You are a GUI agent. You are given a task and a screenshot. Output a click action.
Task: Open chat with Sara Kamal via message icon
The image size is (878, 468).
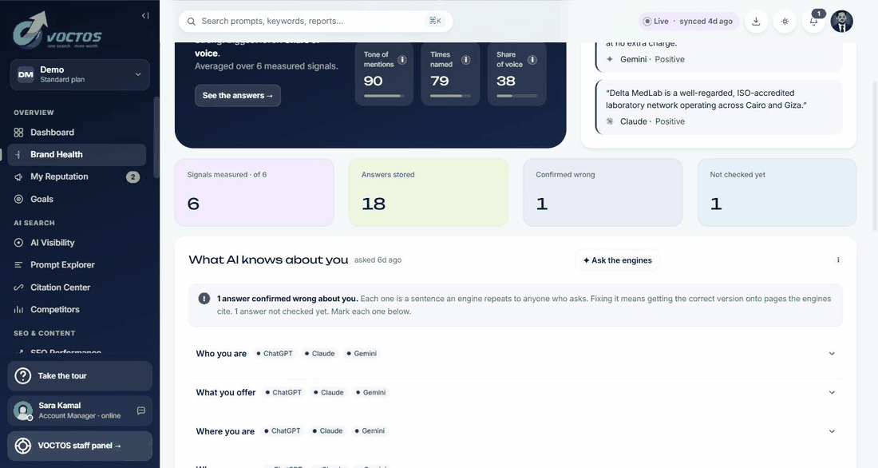click(141, 410)
